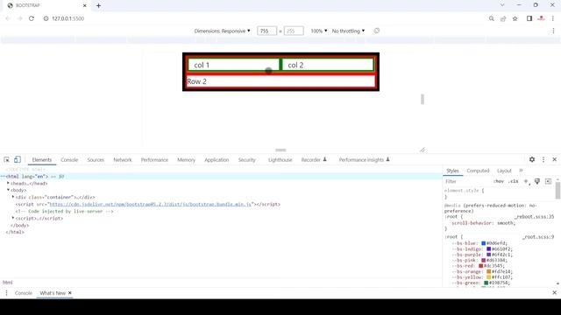Collapse the body element node
561x315 pixels.
(8, 190)
